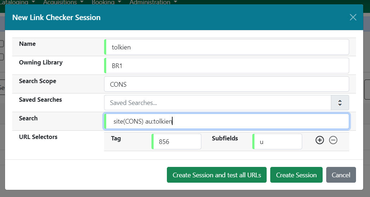Click the Tag field showing 856
Screen dimensions: 370x197
[176, 141]
